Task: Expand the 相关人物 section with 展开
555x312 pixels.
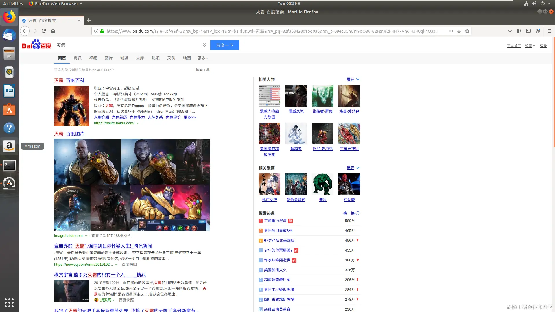Action: (x=353, y=79)
